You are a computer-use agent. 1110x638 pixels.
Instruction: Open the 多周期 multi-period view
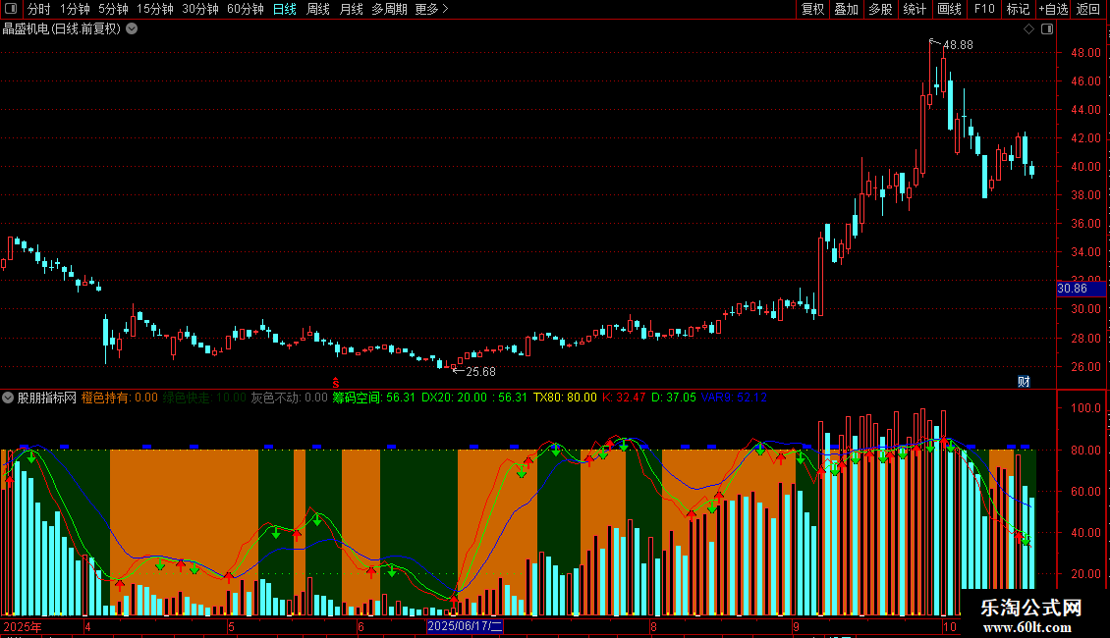[x=389, y=9]
